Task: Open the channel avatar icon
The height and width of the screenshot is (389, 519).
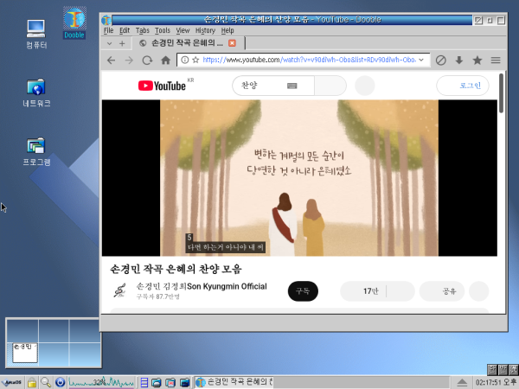Action: 120,290
